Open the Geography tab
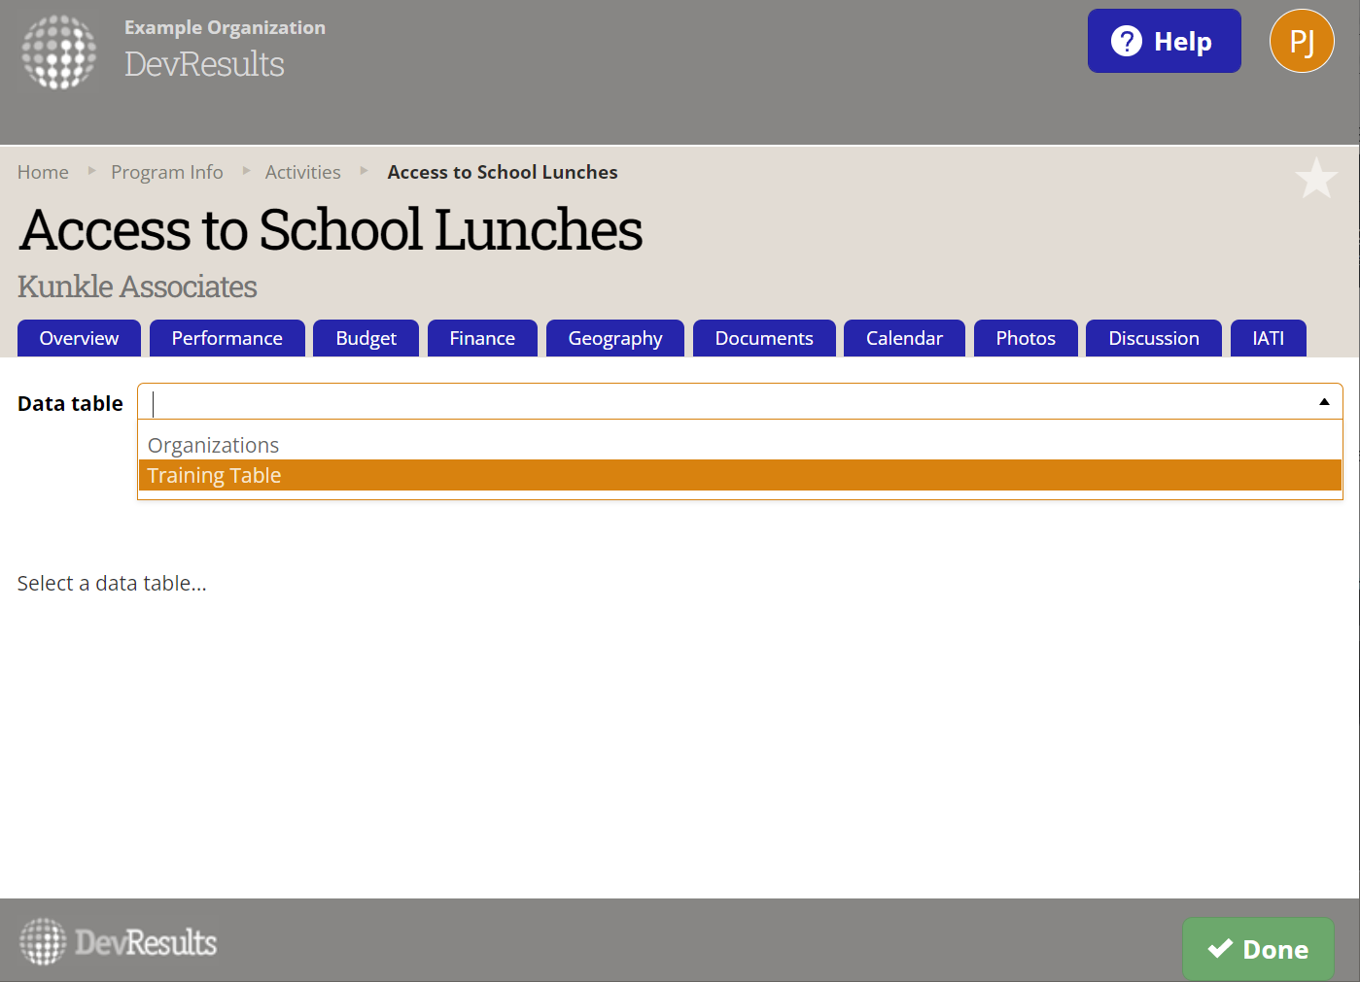Image resolution: width=1360 pixels, height=982 pixels. (x=615, y=338)
